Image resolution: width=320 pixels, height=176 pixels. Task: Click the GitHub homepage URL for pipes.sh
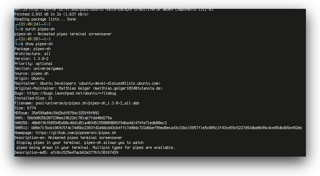pyautogui.click(x=76, y=133)
